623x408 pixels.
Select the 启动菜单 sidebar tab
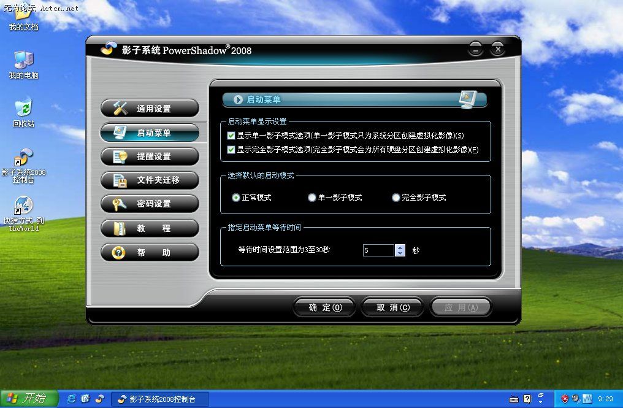(150, 133)
